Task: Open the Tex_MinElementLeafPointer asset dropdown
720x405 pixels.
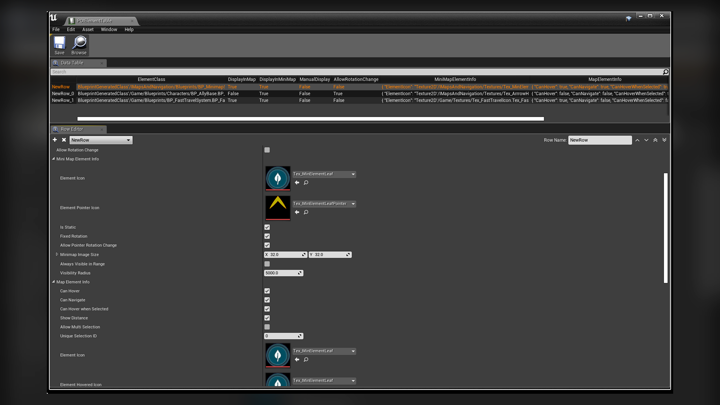Action: tap(324, 203)
